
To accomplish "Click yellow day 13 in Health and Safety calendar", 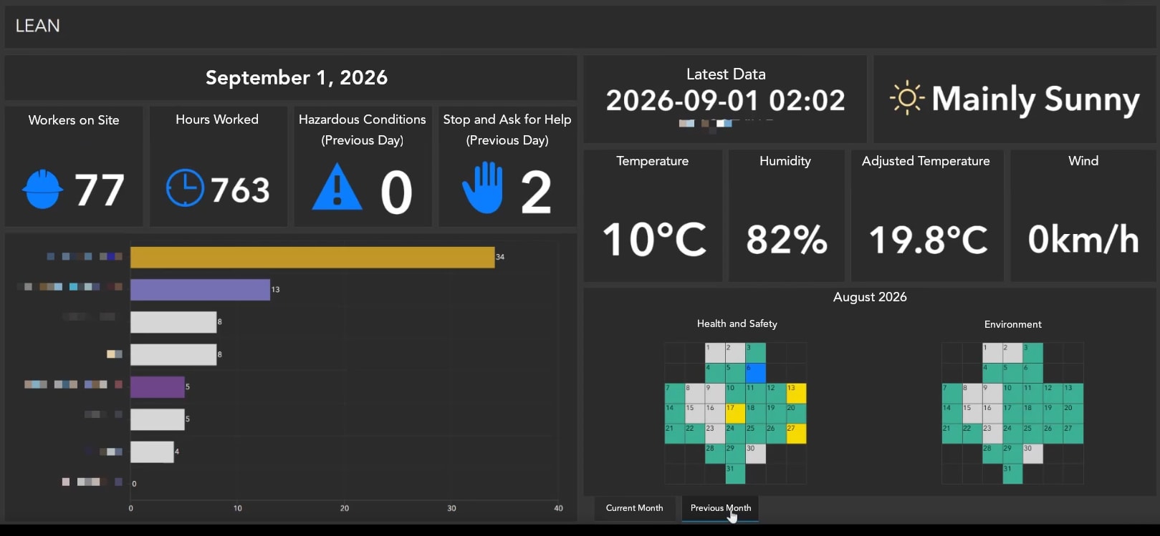I will (x=796, y=393).
